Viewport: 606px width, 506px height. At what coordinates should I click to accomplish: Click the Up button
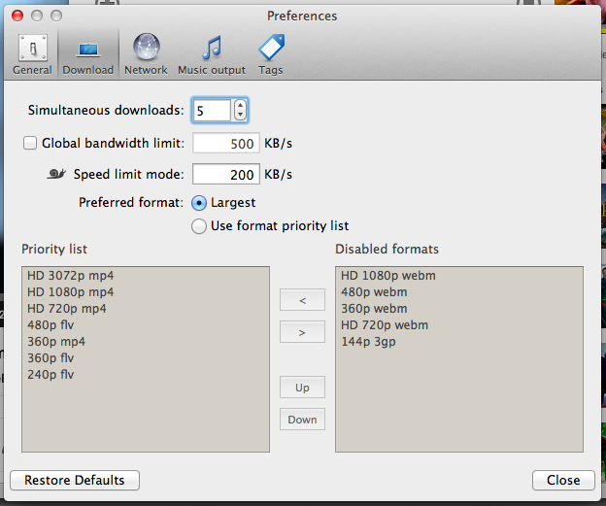[x=302, y=387]
